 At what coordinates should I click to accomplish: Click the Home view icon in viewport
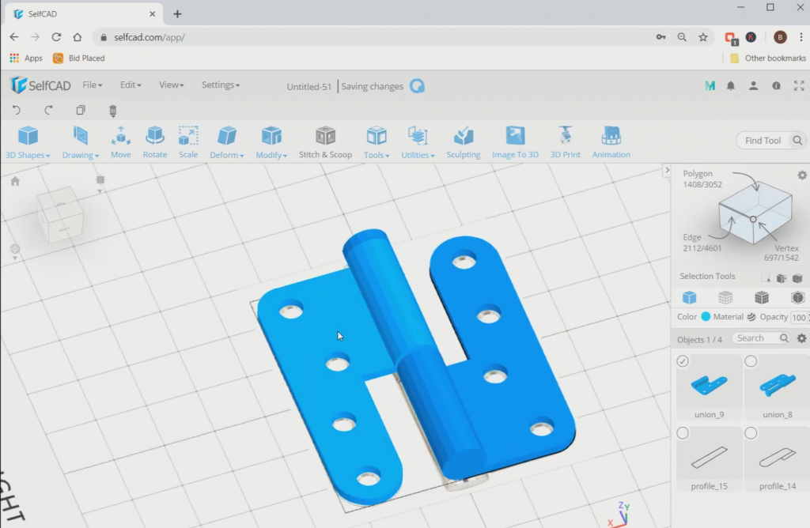coord(15,181)
